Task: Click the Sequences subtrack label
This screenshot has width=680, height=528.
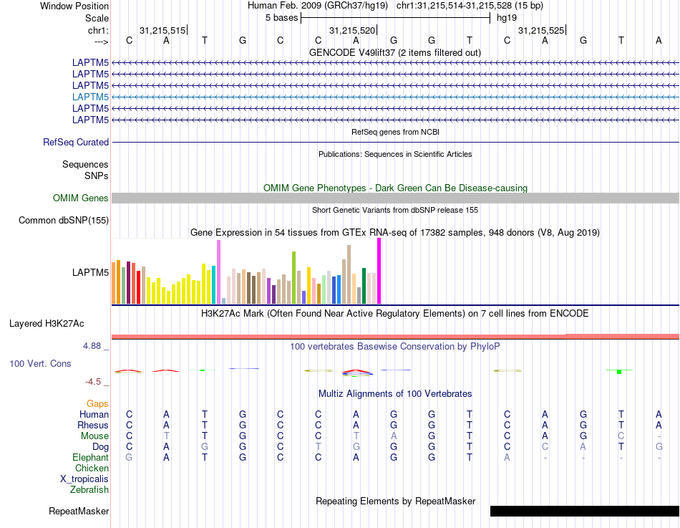Action: click(x=85, y=165)
